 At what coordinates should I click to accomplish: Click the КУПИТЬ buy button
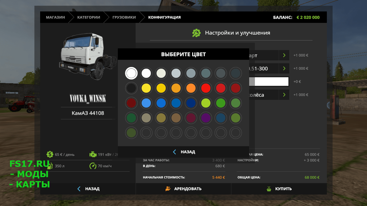[x=279, y=189]
